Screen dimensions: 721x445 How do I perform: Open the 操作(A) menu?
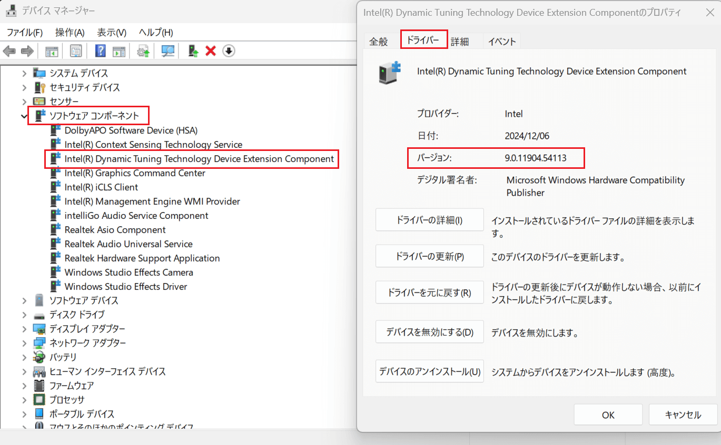coord(70,33)
